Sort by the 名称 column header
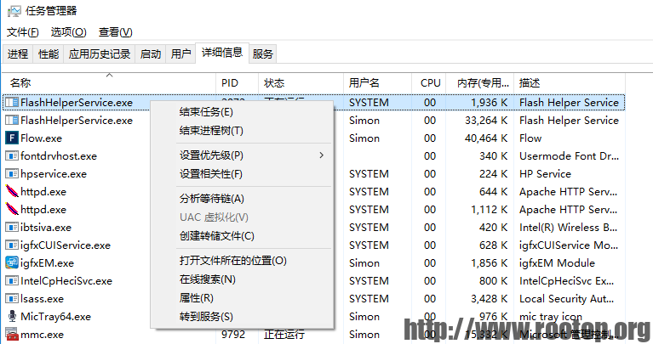The image size is (653, 344). click(109, 82)
